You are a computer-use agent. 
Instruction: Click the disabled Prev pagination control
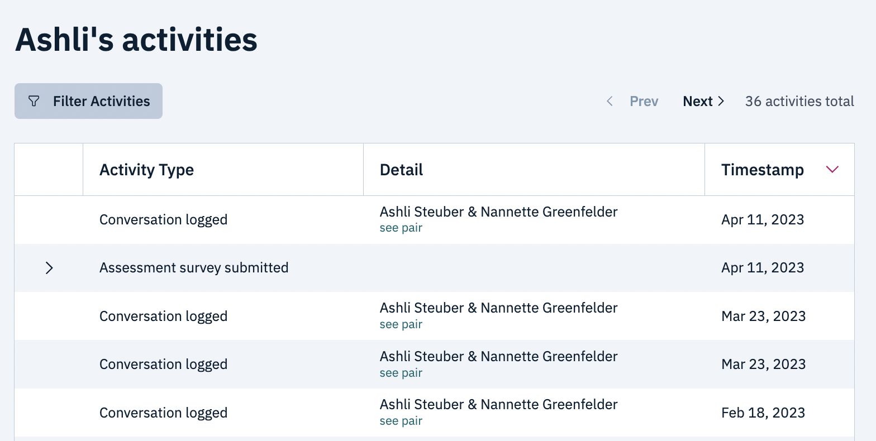pyautogui.click(x=644, y=101)
